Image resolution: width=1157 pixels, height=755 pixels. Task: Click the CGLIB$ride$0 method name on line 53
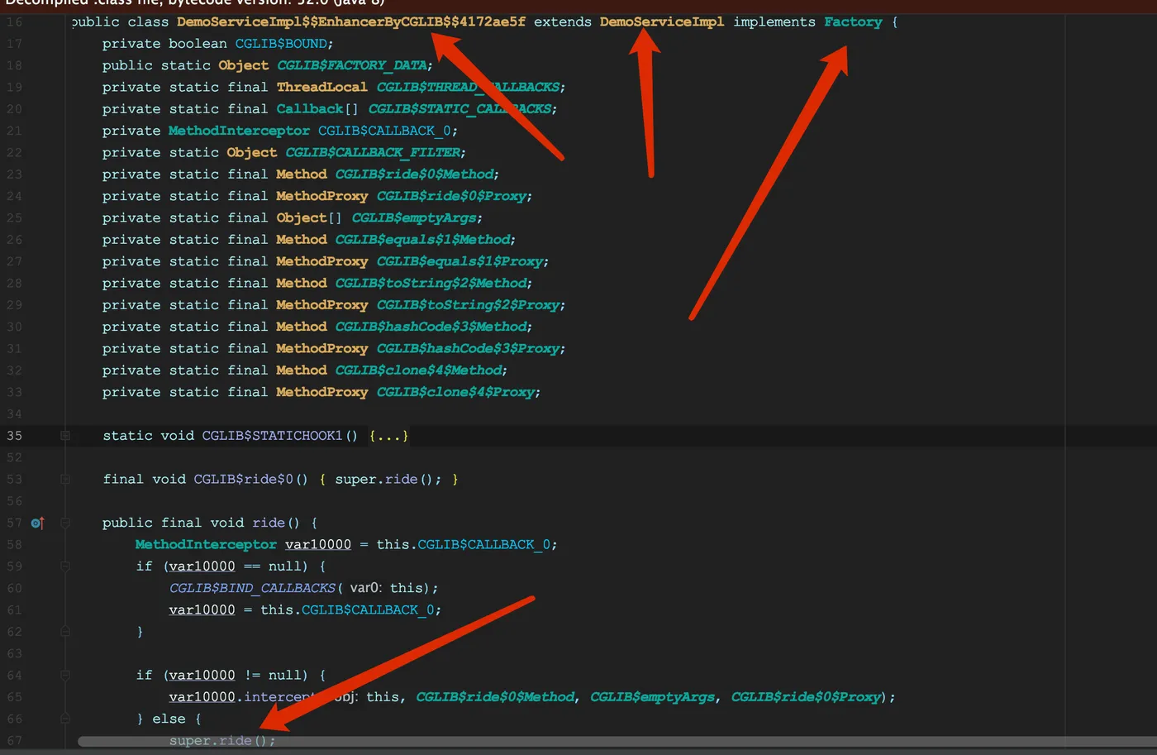tap(244, 479)
